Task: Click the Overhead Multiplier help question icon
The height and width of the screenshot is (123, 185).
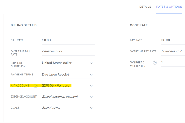Action: click(x=155, y=63)
